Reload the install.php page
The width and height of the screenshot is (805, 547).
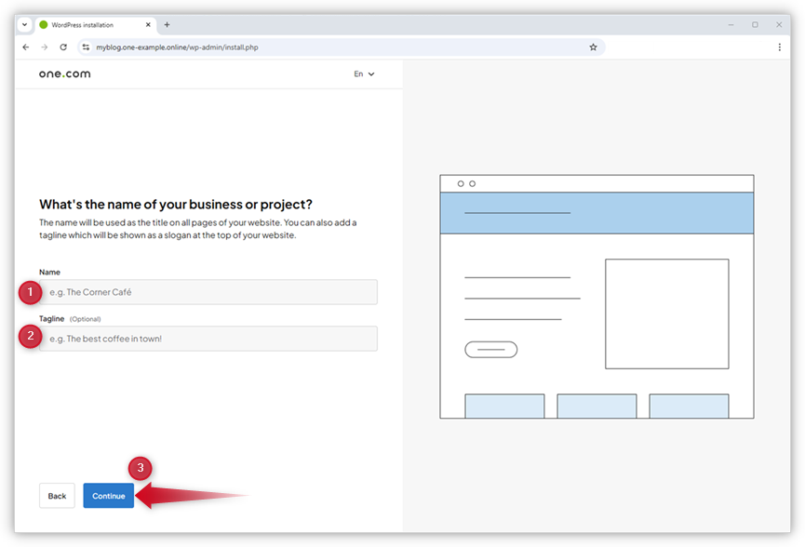[62, 47]
